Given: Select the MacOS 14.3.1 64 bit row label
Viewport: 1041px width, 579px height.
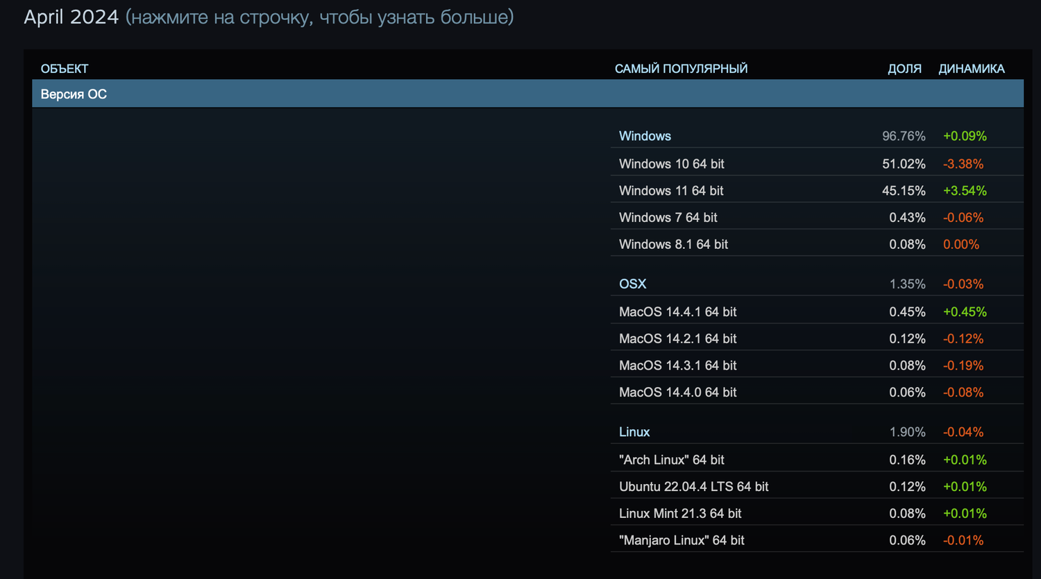Looking at the screenshot, I should [x=677, y=365].
